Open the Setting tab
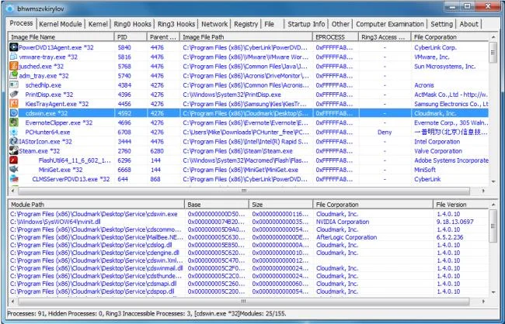The width and height of the screenshot is (505, 324). (x=441, y=24)
